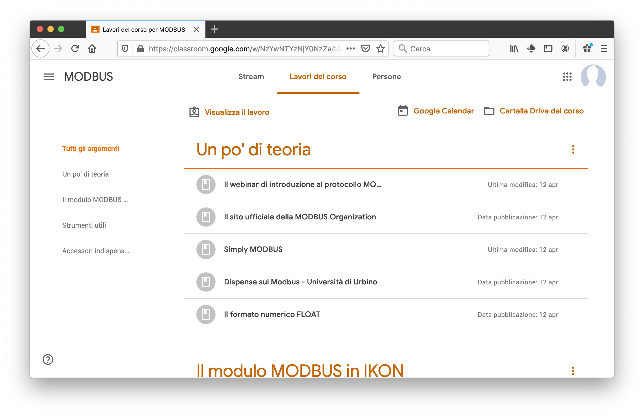The width and height of the screenshot is (644, 417).
Task: Open the Firefox hamburger menu
Action: point(604,49)
